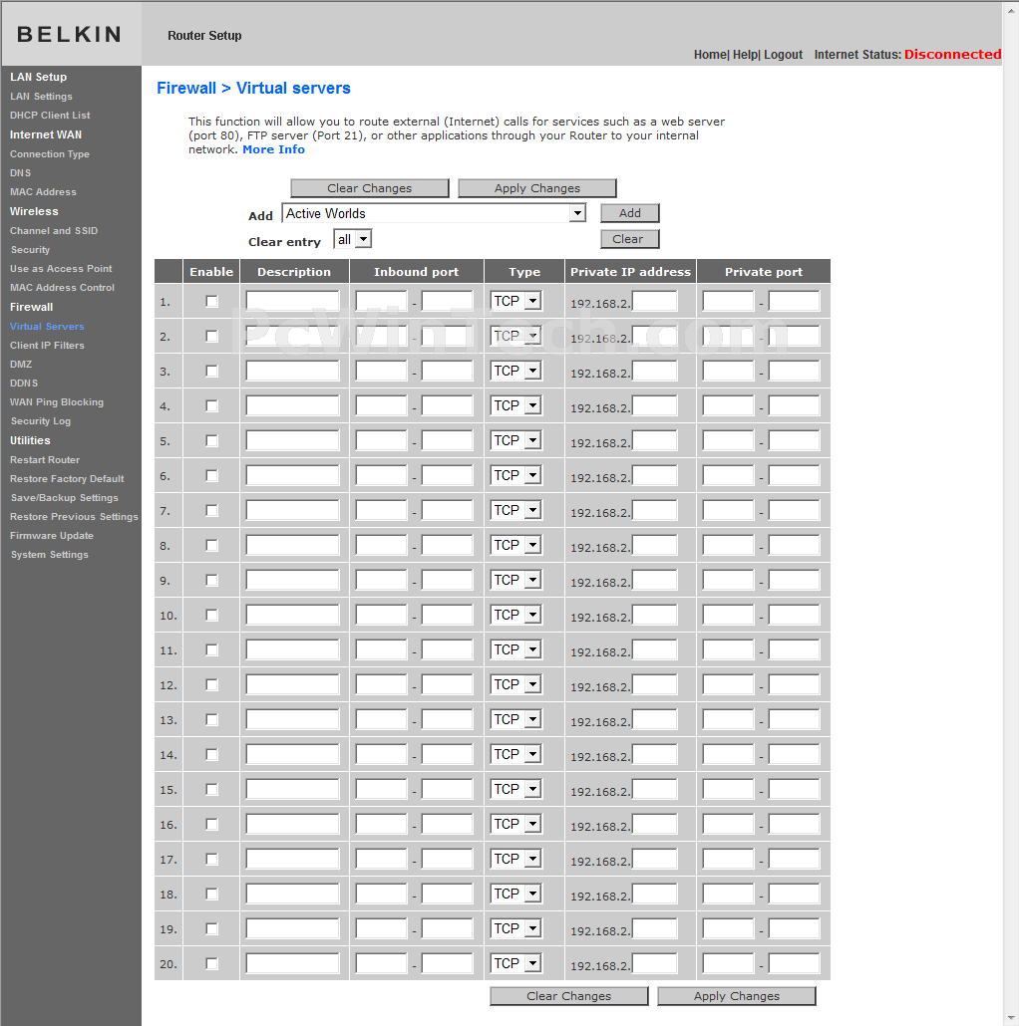Follow the More Info link

[274, 149]
